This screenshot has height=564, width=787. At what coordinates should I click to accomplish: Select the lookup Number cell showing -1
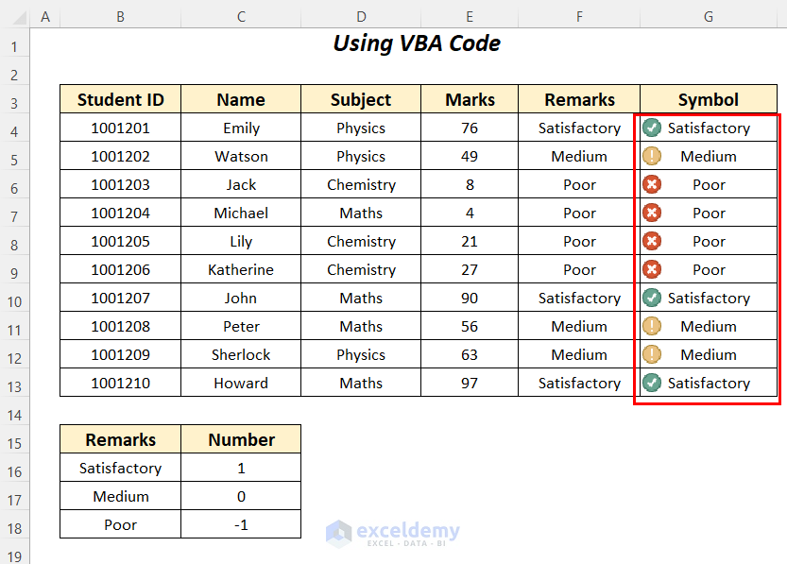click(241, 525)
